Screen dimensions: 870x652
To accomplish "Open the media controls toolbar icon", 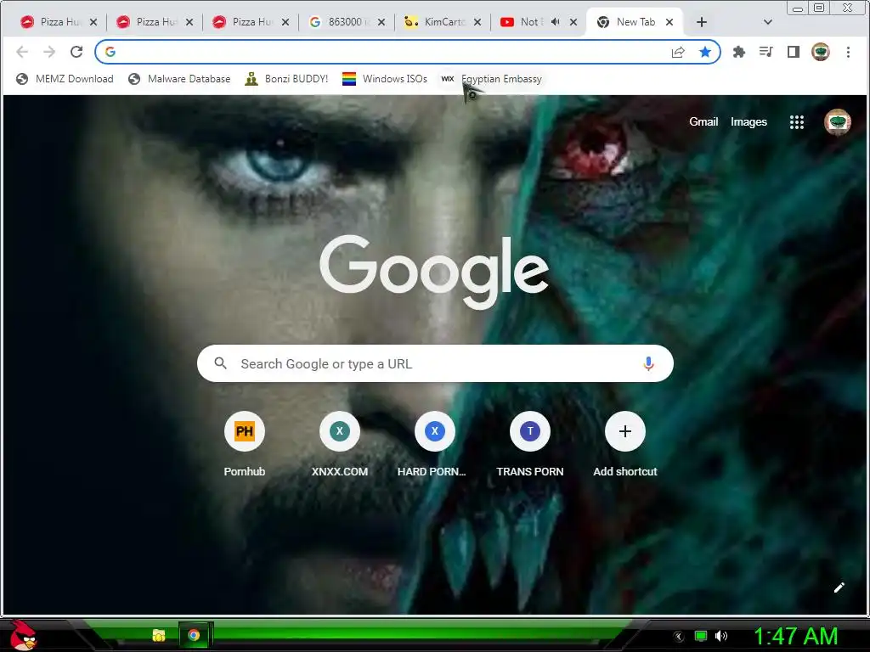I will [765, 52].
